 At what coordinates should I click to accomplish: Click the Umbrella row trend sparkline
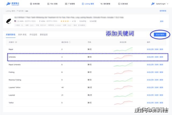pyautogui.click(x=123, y=57)
